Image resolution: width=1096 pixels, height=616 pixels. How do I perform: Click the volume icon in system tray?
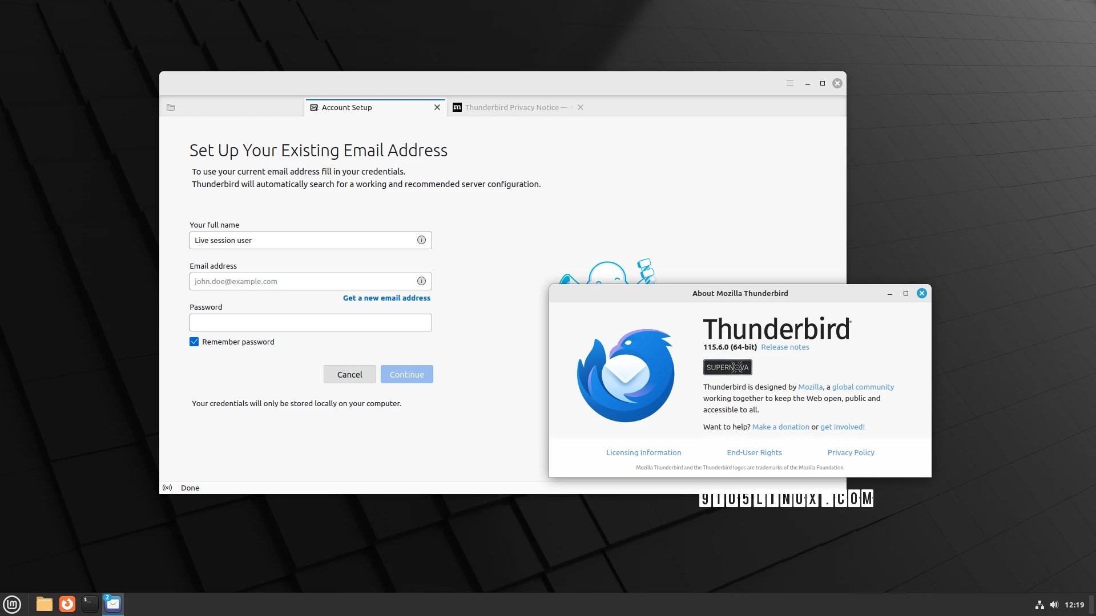[x=1054, y=605]
